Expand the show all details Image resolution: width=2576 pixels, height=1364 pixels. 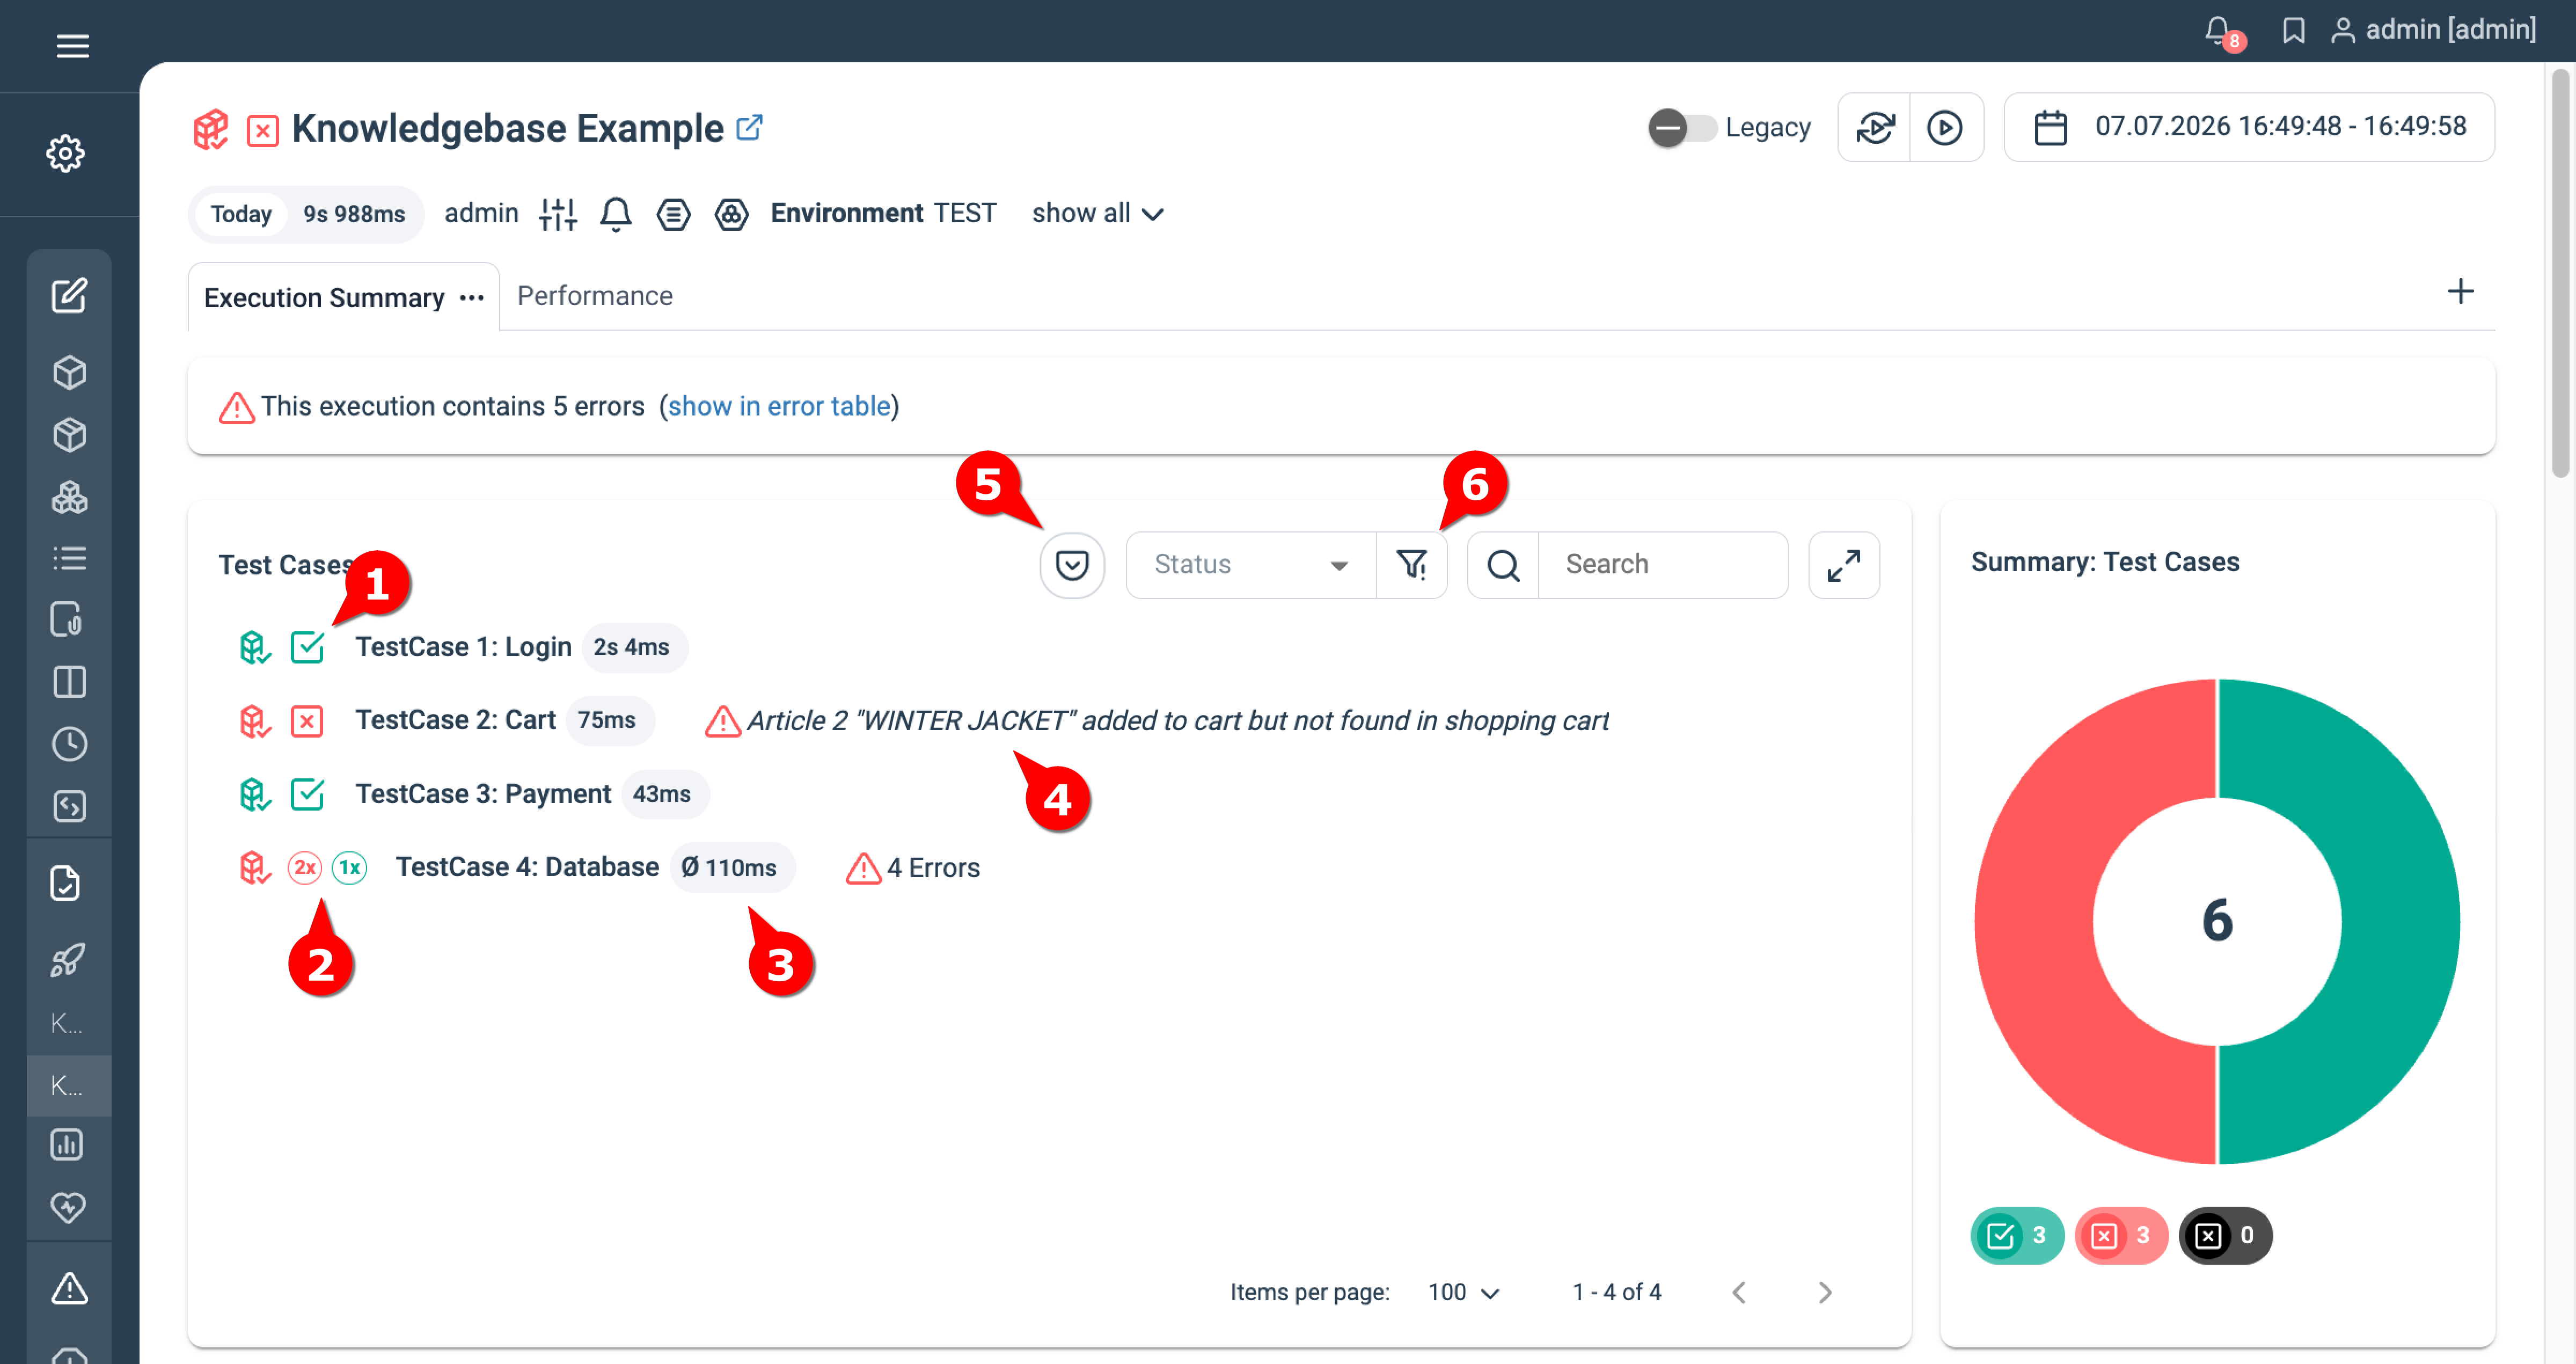click(1097, 213)
